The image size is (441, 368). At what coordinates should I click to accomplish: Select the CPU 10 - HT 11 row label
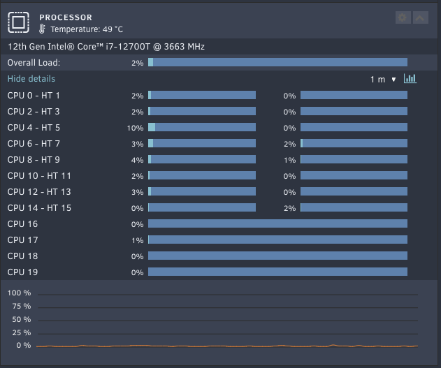point(39,175)
